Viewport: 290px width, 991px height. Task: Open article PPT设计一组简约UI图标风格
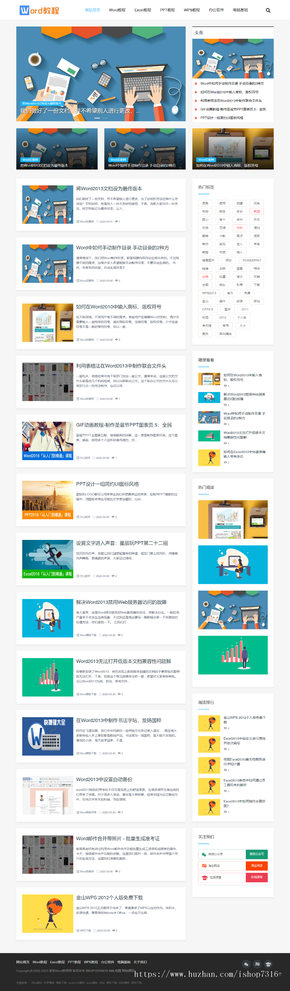108,484
